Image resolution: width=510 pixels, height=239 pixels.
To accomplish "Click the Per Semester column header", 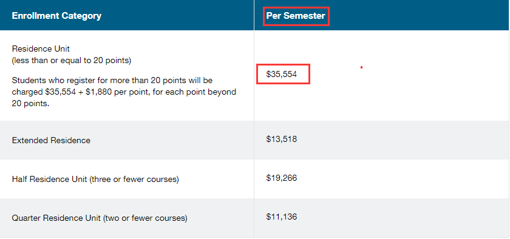I will pyautogui.click(x=296, y=16).
